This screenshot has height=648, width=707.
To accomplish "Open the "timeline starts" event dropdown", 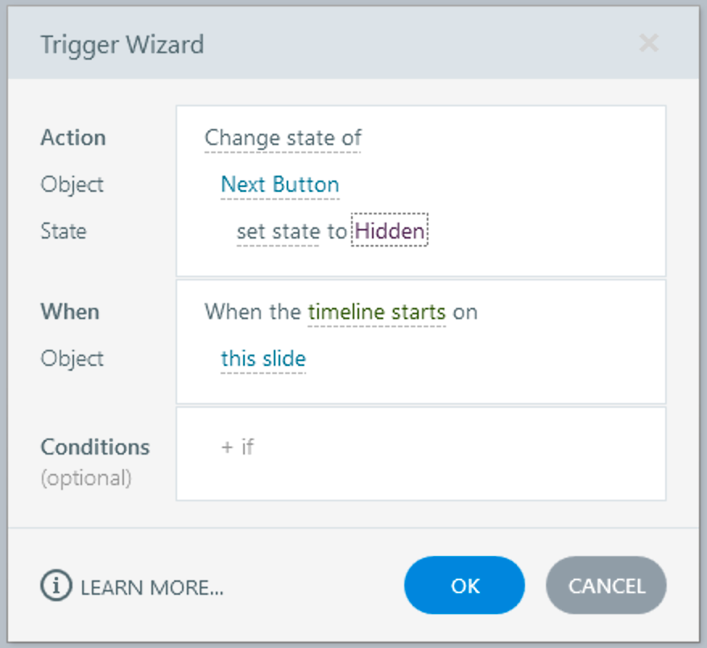I will pos(376,312).
